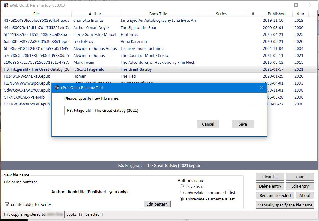Cancel the file name dialog

(208, 124)
